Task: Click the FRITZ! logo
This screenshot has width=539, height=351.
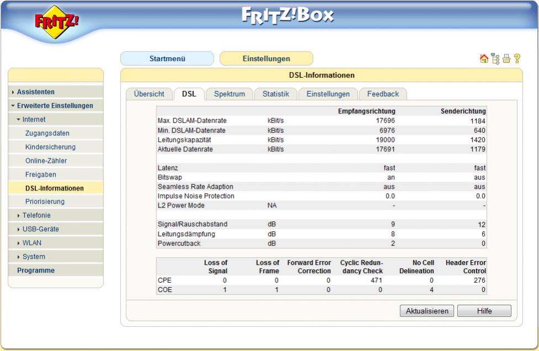Action: [x=57, y=22]
